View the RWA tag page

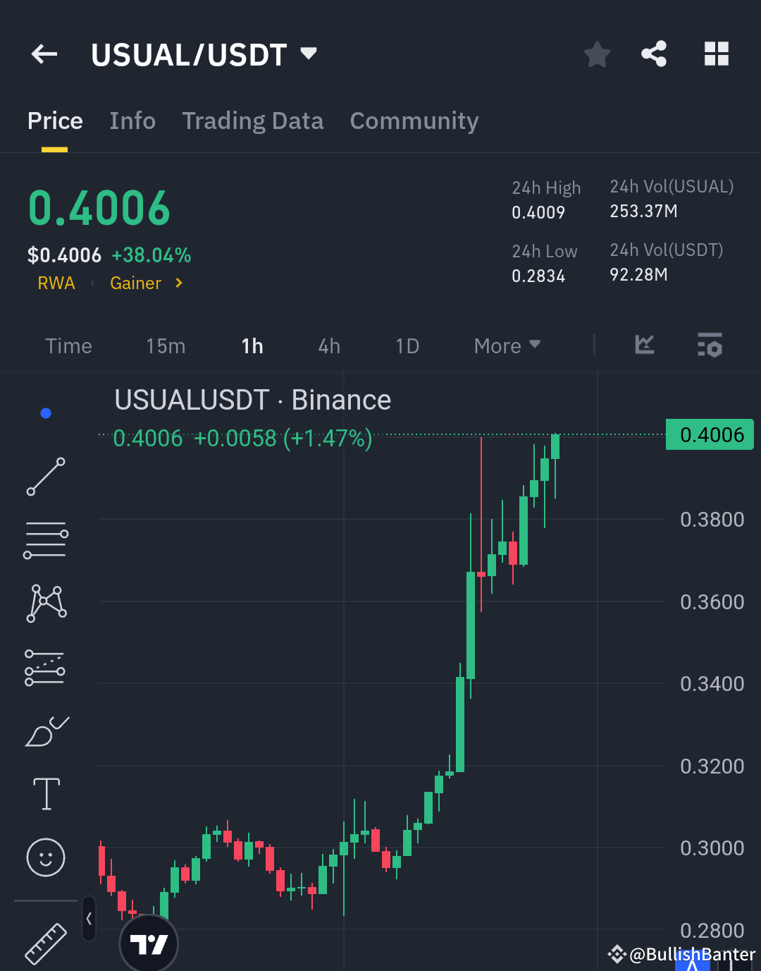coord(56,283)
